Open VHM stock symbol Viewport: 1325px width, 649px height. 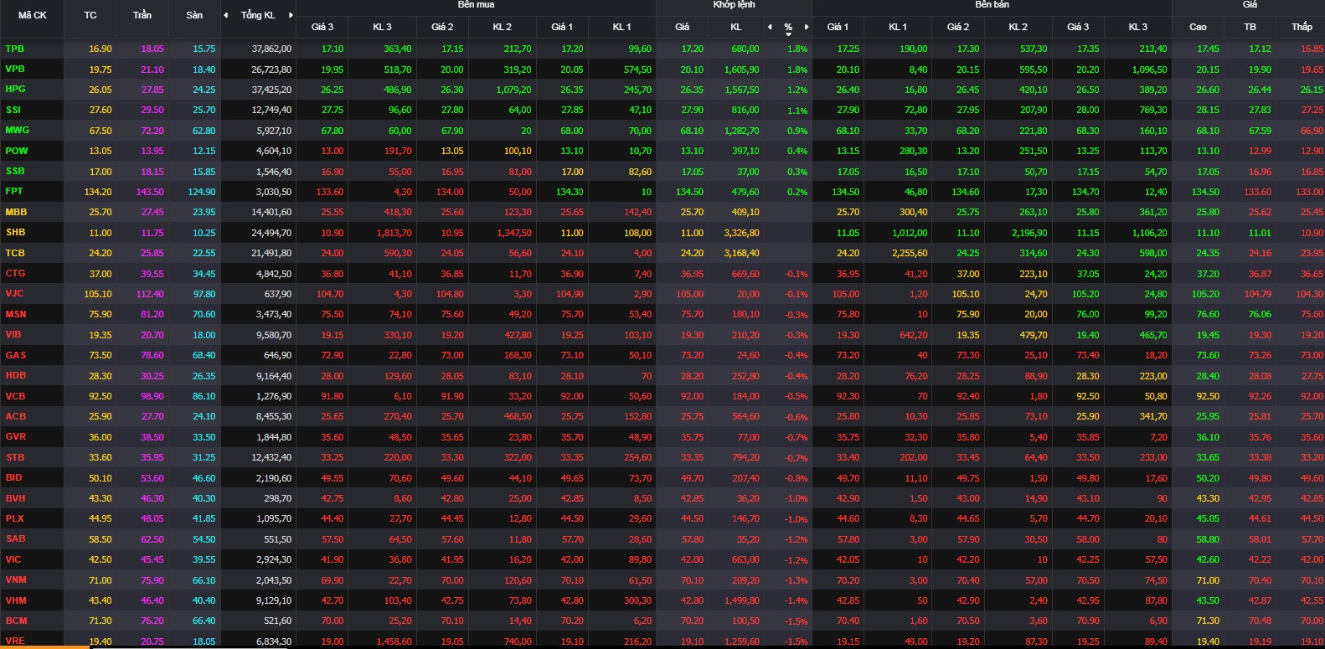pos(16,600)
